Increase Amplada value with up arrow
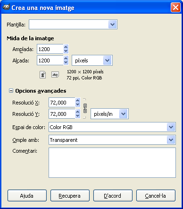 [66, 47]
